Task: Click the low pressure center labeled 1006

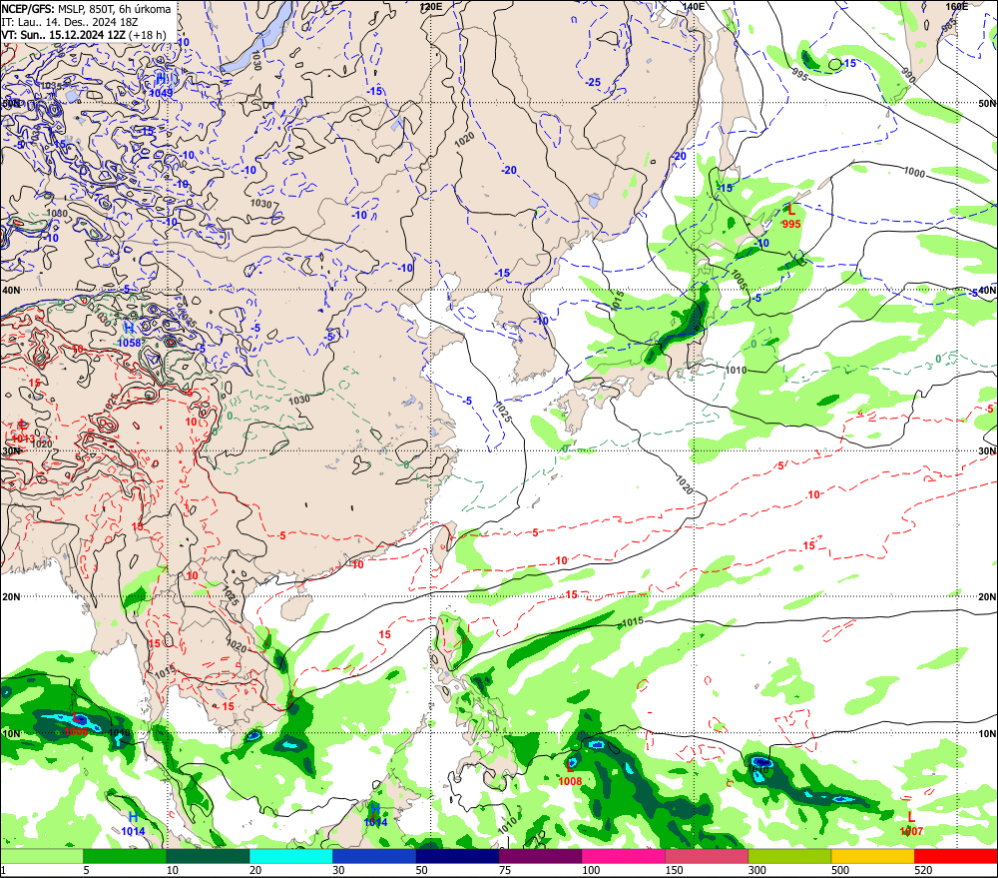Action: click(x=77, y=724)
